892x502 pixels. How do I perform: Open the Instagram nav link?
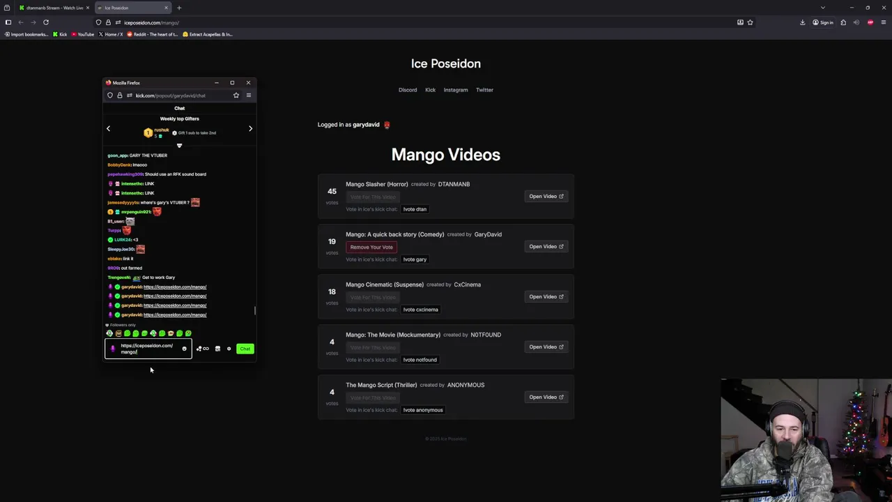pyautogui.click(x=456, y=90)
